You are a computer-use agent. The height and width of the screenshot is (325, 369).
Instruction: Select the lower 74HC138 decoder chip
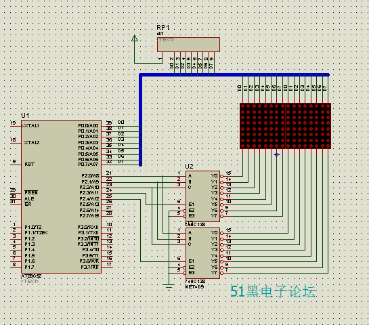(x=203, y=253)
